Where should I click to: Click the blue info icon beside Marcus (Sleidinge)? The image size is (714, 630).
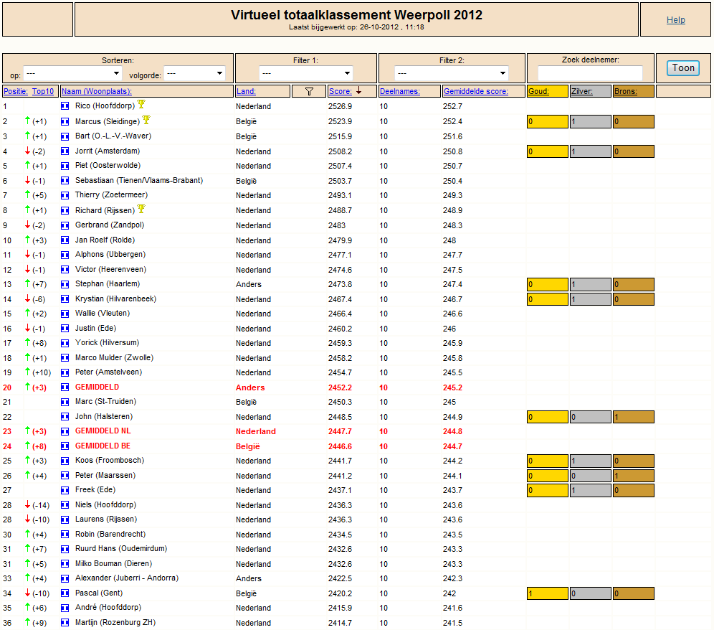[x=65, y=121]
